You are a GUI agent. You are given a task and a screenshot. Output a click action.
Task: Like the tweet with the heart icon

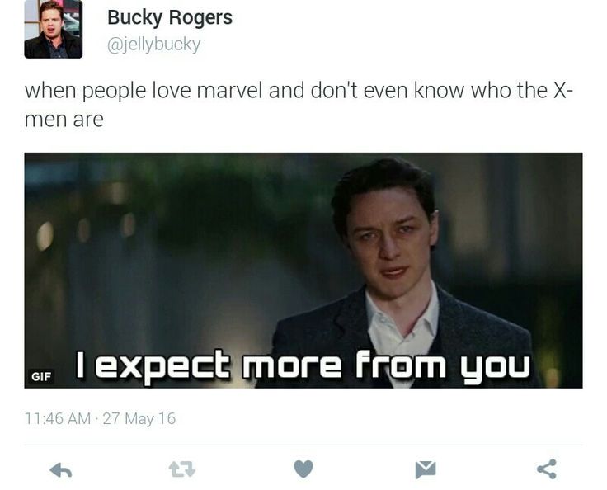(303, 469)
